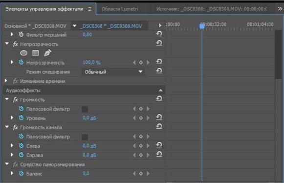Select the Элементы управления эффектами tab
Viewport: 284px width, 183px height.
[x=44, y=9]
